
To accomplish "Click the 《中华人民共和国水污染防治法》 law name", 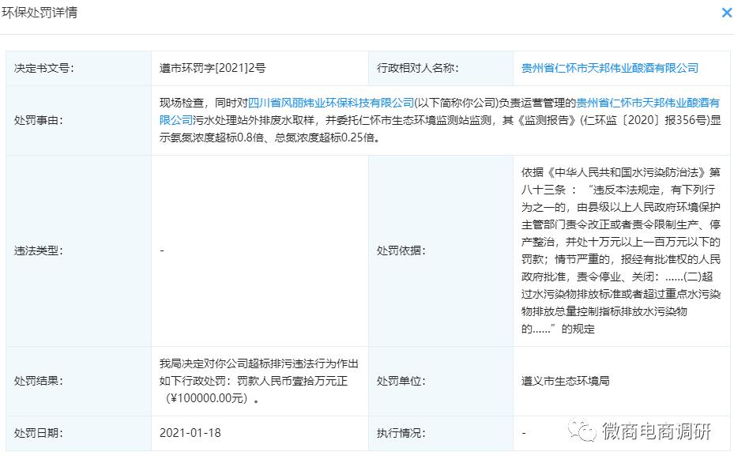I will [x=626, y=173].
